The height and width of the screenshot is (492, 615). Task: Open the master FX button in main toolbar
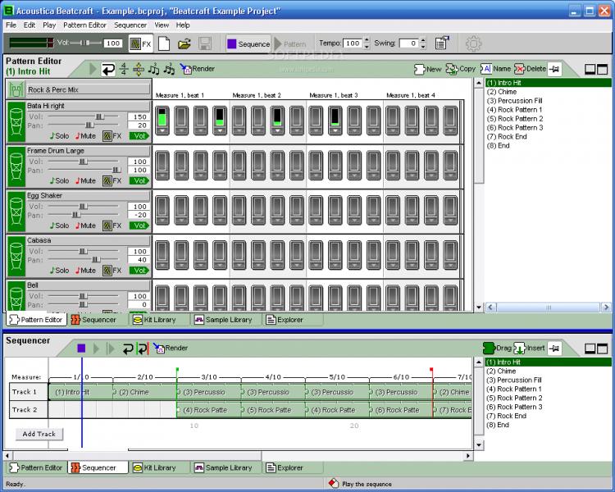point(140,43)
